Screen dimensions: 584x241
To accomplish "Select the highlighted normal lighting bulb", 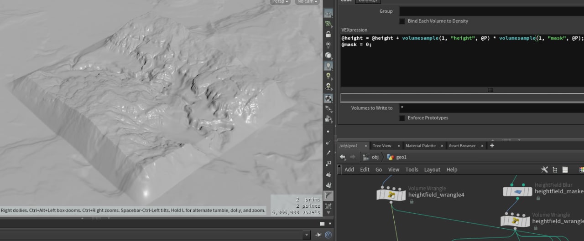I will click(x=328, y=66).
